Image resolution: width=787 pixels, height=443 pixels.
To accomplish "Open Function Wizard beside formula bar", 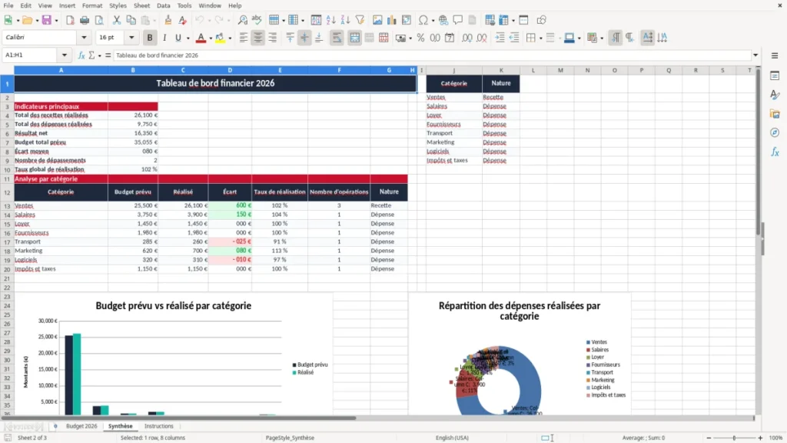I will point(81,55).
